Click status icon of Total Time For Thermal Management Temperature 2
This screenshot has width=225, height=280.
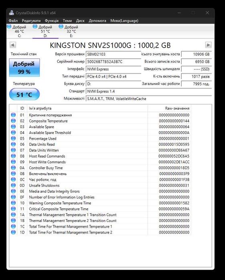coord(13,232)
